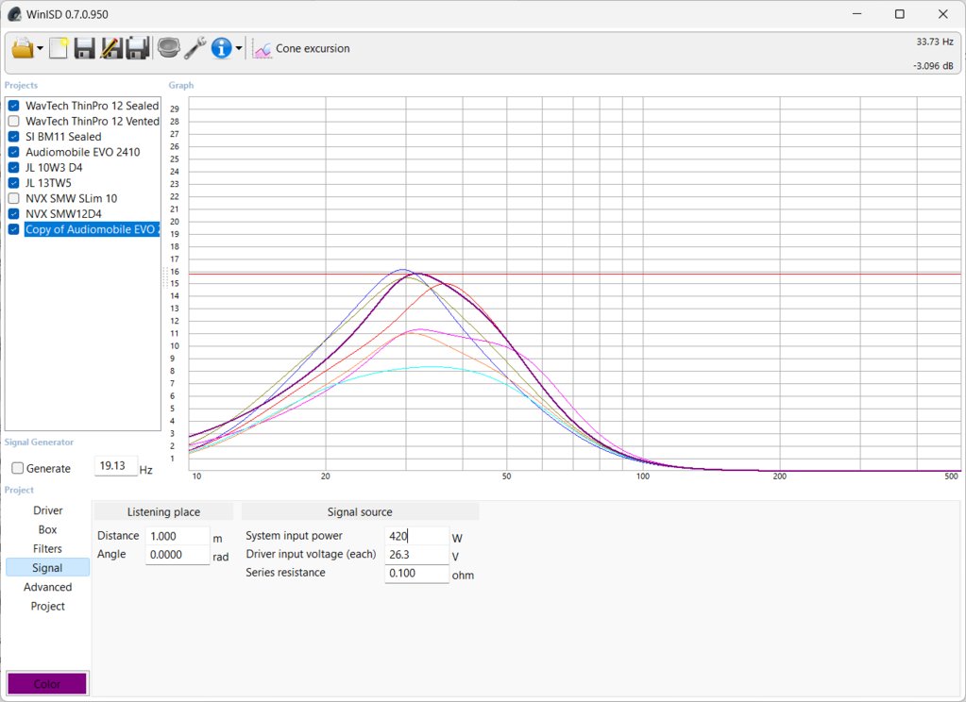Click the Distance input field
This screenshot has height=702, width=966.
pos(178,536)
